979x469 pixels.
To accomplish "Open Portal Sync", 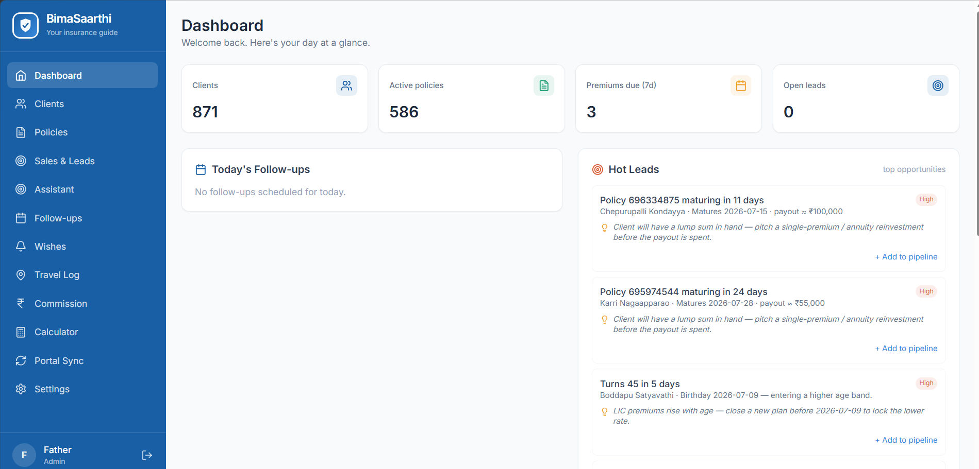I will [82, 361].
